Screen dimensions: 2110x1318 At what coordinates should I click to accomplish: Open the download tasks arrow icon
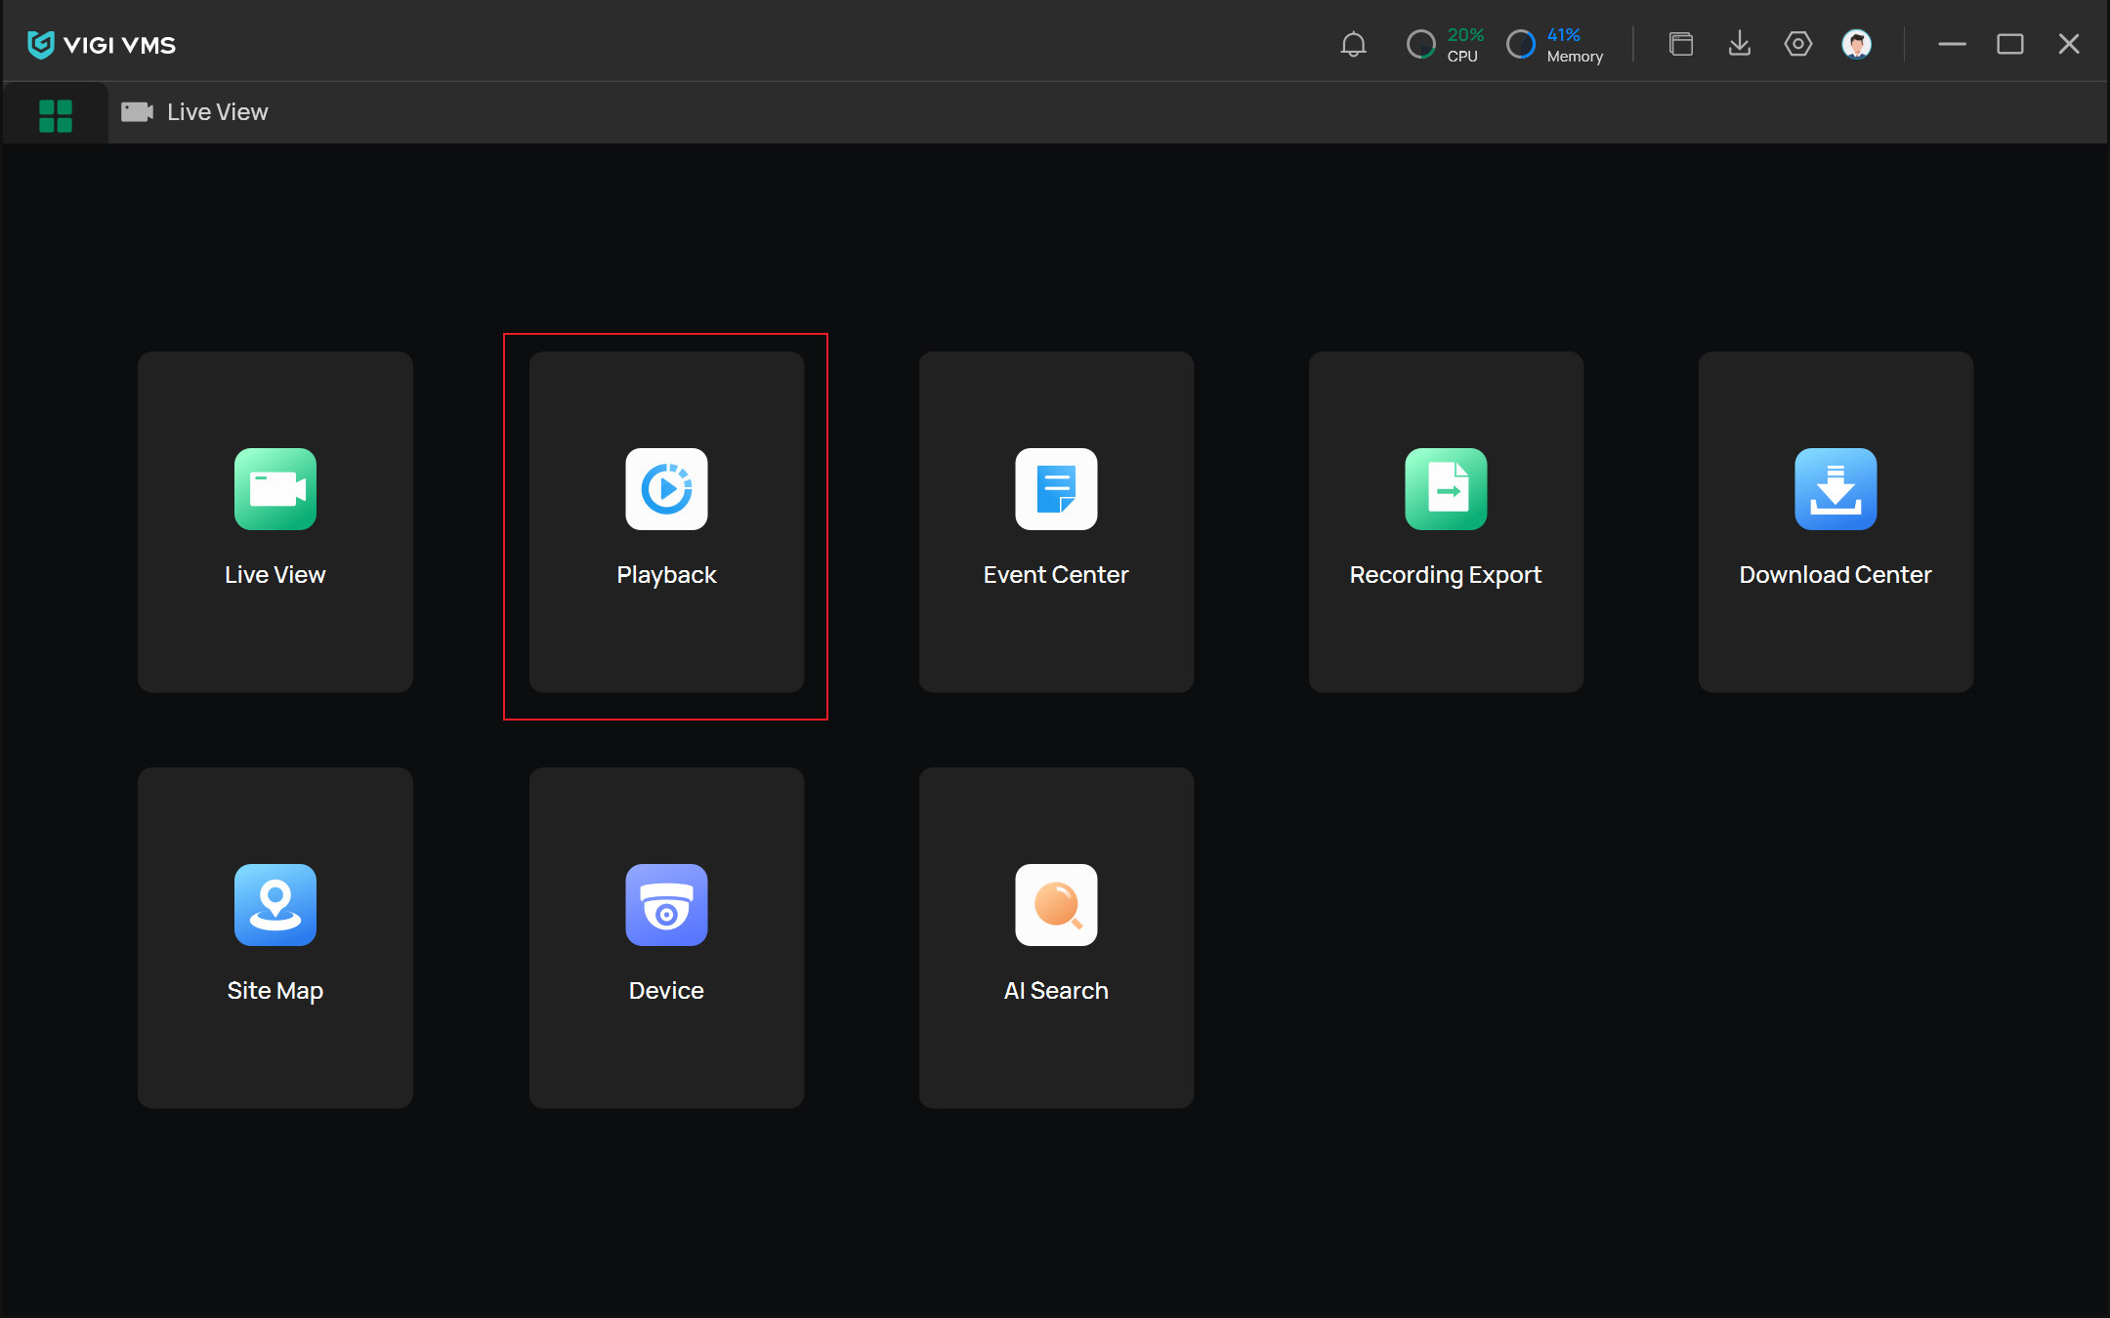click(1739, 44)
